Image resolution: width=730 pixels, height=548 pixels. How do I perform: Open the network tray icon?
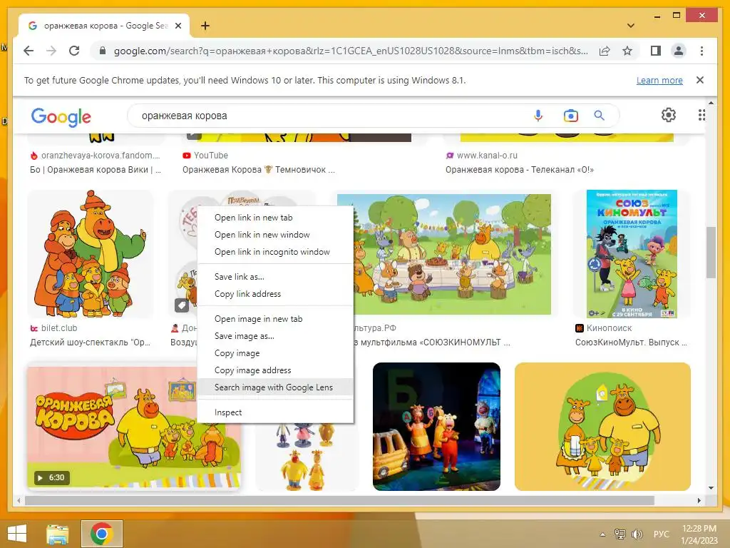point(620,534)
